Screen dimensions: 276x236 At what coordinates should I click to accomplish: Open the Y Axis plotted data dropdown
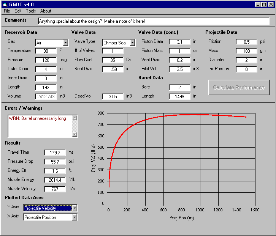75,208
